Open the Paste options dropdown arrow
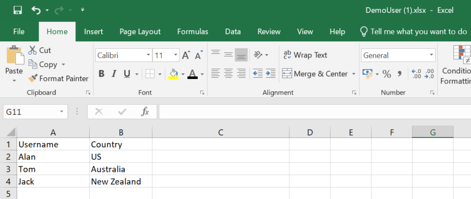This screenshot has width=471, height=199. (14, 81)
